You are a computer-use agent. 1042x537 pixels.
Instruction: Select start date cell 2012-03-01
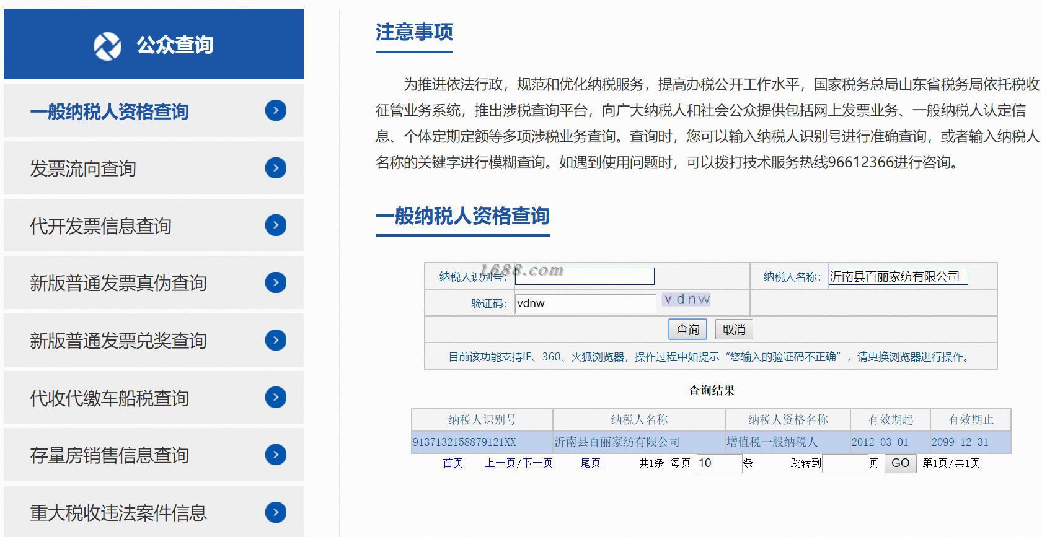[x=890, y=442]
